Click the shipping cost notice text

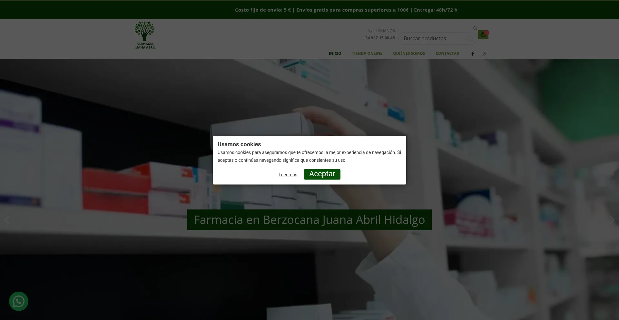pos(346,10)
